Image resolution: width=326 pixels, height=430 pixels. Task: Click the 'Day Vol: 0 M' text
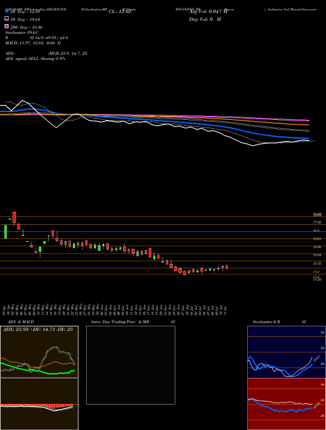(x=205, y=19)
